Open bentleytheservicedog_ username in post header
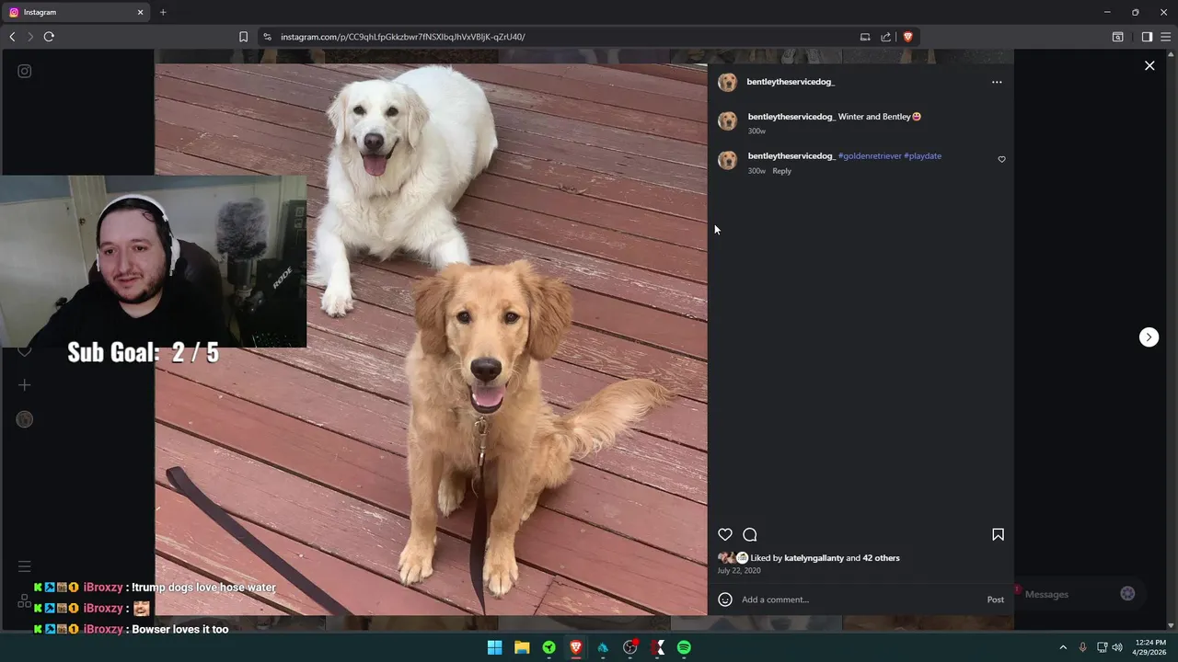The height and width of the screenshot is (662, 1178). click(791, 82)
